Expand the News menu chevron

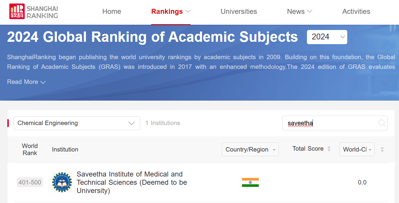[309, 11]
